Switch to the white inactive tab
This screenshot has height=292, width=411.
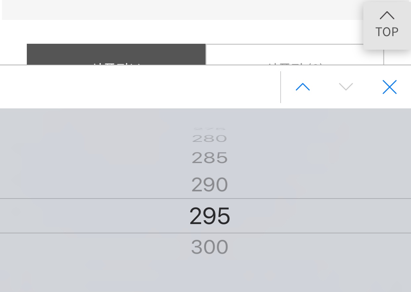click(x=295, y=54)
